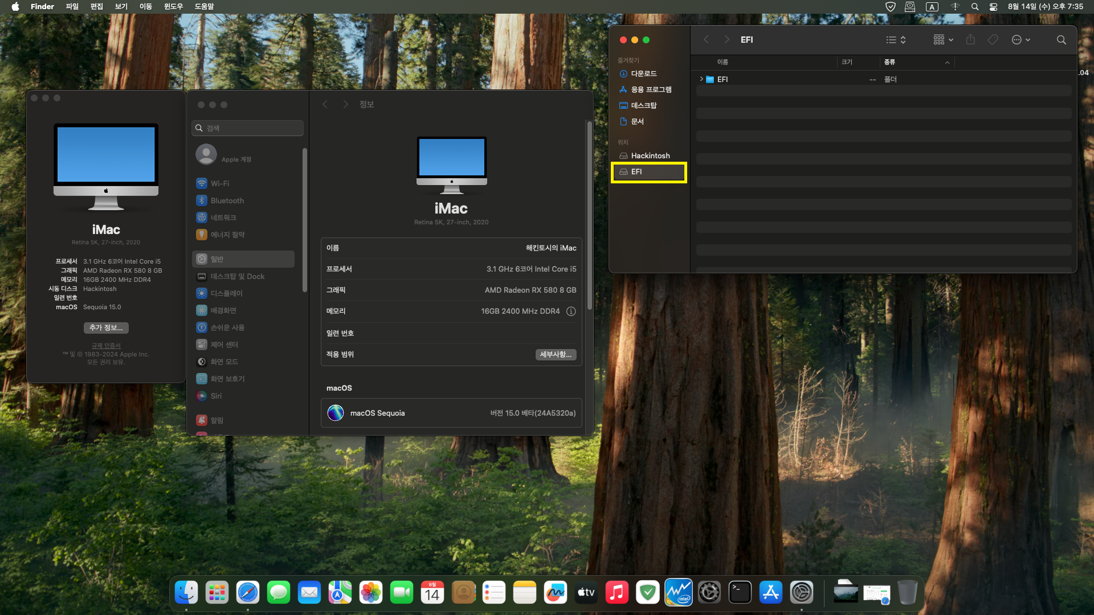The width and height of the screenshot is (1094, 615).
Task: Click 세부사항... button for 적용 범위
Action: 556,355
